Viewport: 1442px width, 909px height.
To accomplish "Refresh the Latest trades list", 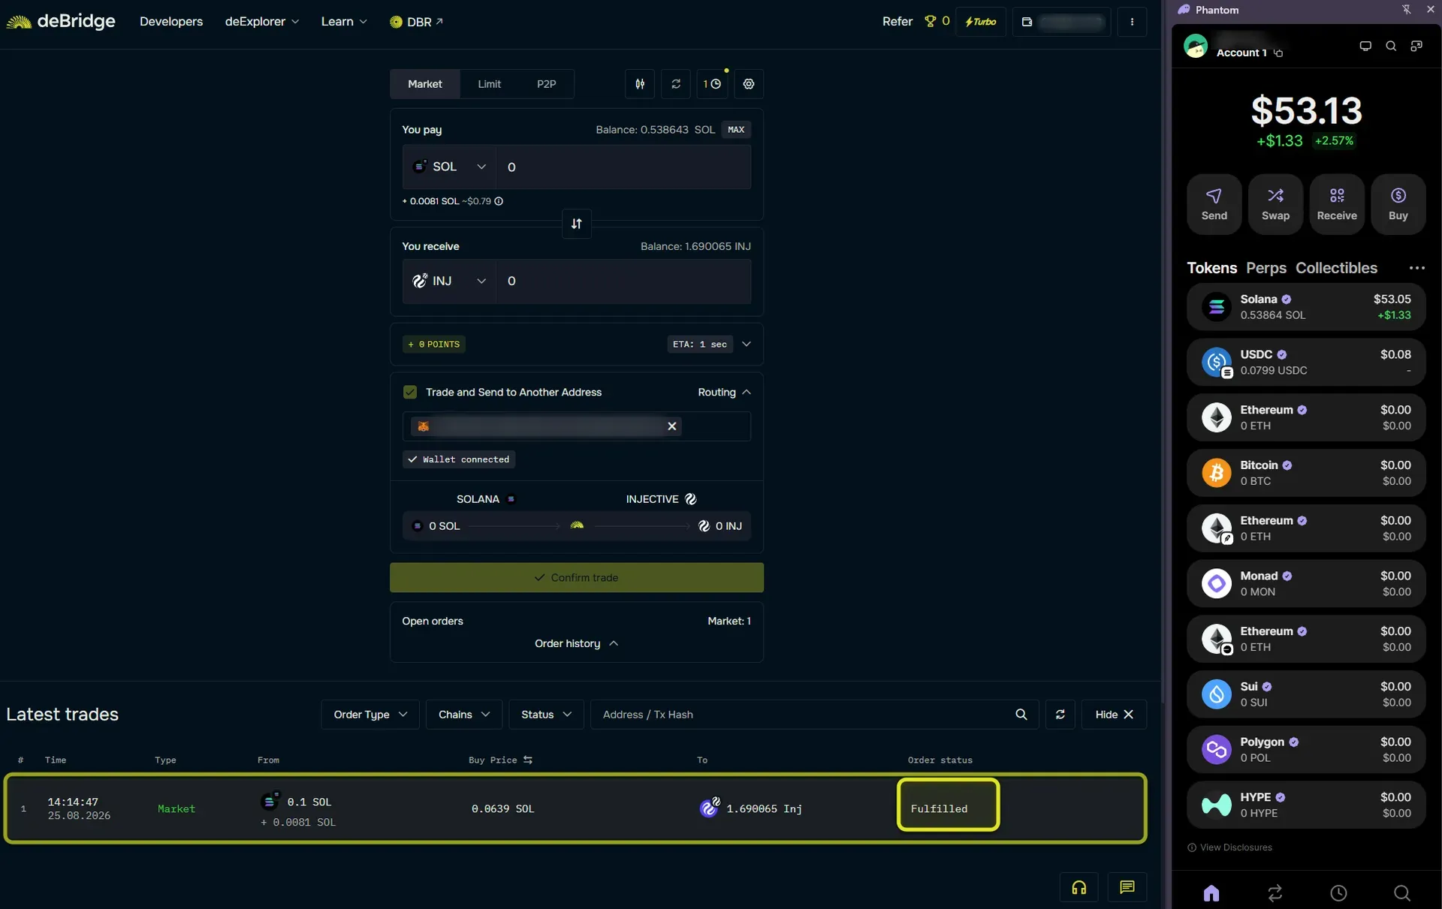I will 1060,715.
